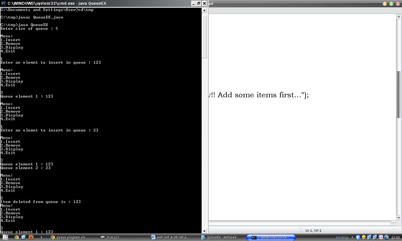Open the first network connection tray icon
Viewport: 402px width, 241px height.
click(x=369, y=238)
